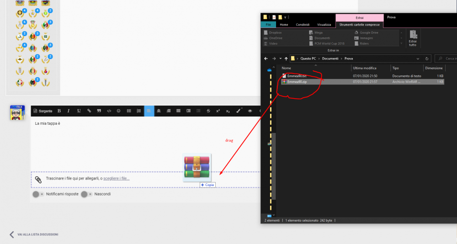Click Explorer forward arrow

tap(274, 58)
